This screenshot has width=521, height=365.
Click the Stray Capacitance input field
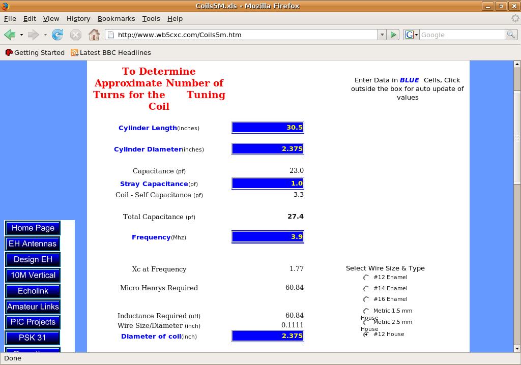(268, 184)
